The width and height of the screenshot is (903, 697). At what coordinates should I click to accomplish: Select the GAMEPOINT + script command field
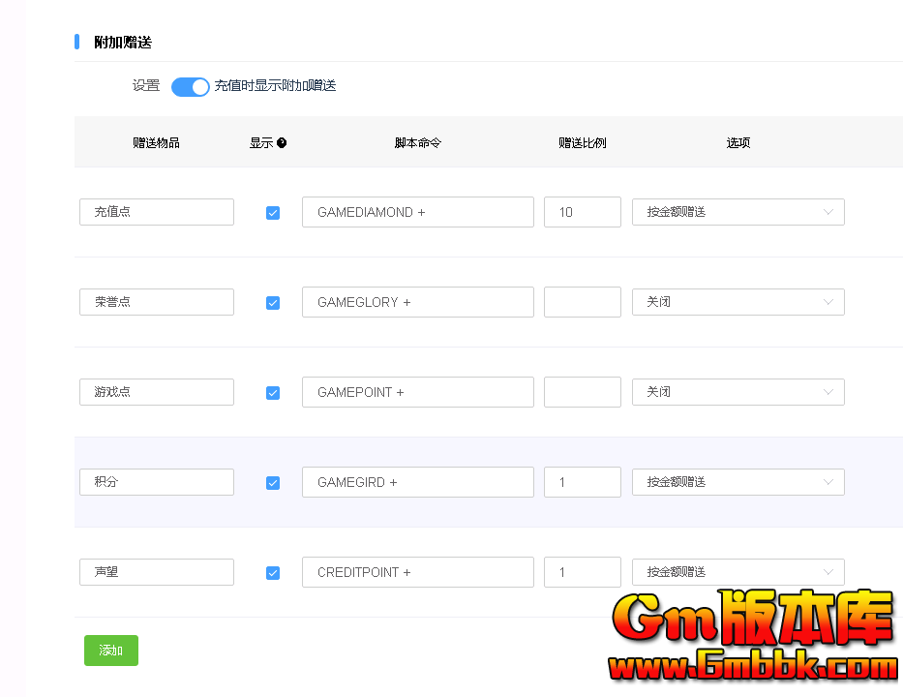[x=417, y=392]
